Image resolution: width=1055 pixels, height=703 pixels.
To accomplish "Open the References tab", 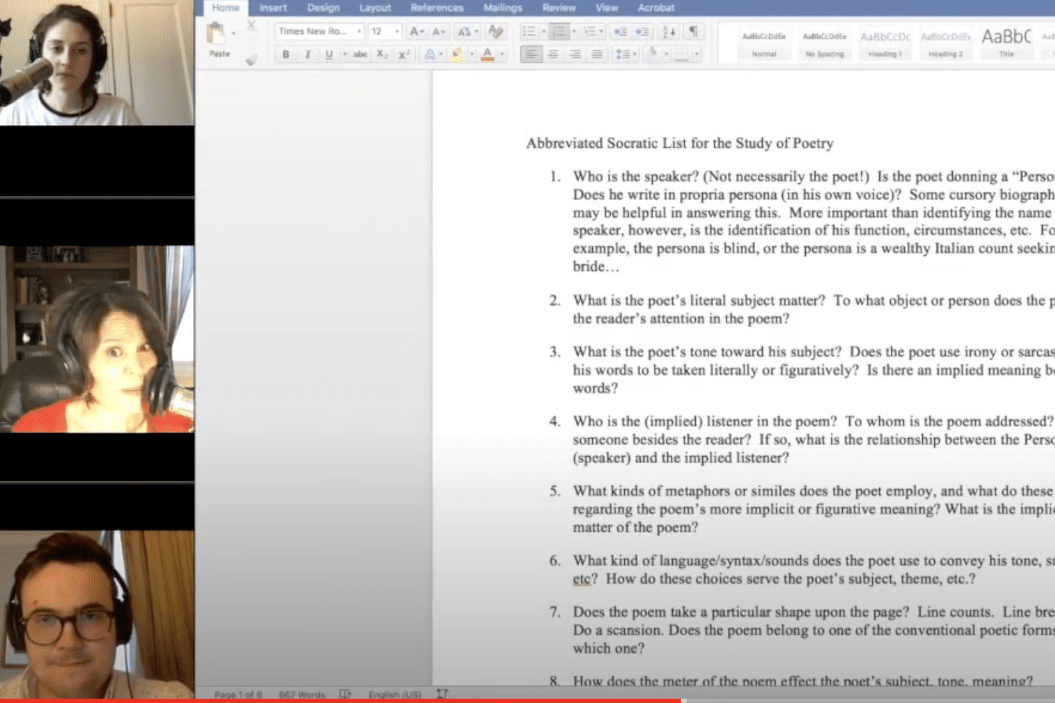I will pyautogui.click(x=437, y=8).
